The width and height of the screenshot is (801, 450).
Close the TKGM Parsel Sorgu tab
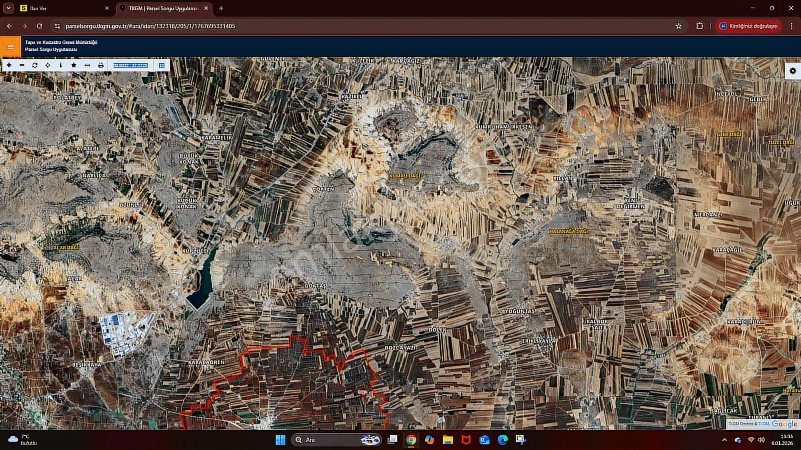click(x=206, y=8)
